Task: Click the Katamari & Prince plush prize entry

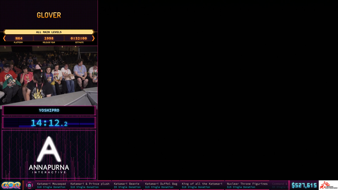Action: [x=90, y=185]
